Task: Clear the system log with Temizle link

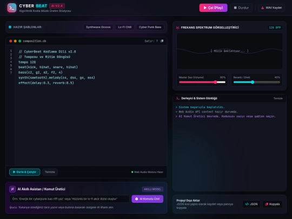Action: click(278, 98)
